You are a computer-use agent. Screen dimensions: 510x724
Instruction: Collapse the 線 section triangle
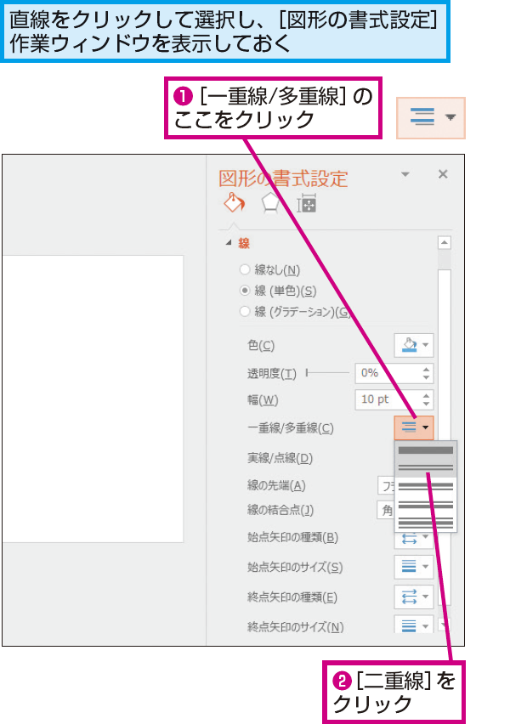[228, 243]
